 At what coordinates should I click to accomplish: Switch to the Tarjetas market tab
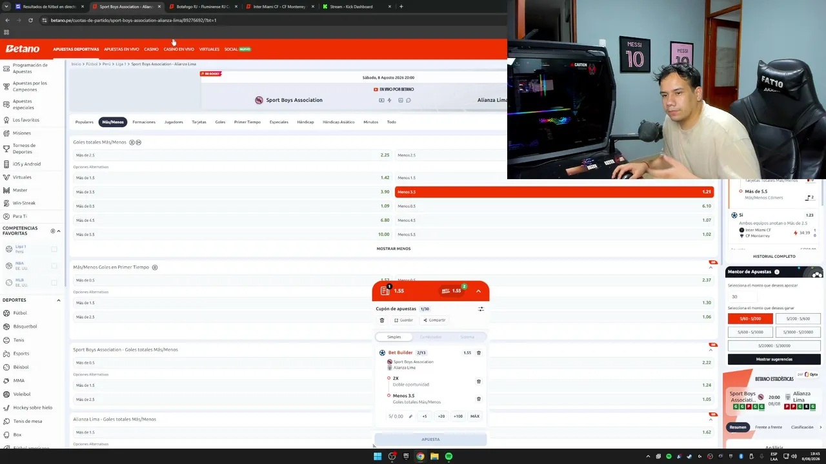[199, 122]
